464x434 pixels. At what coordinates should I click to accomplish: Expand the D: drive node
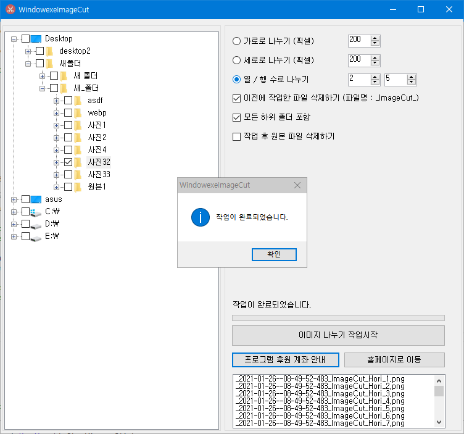click(14, 224)
